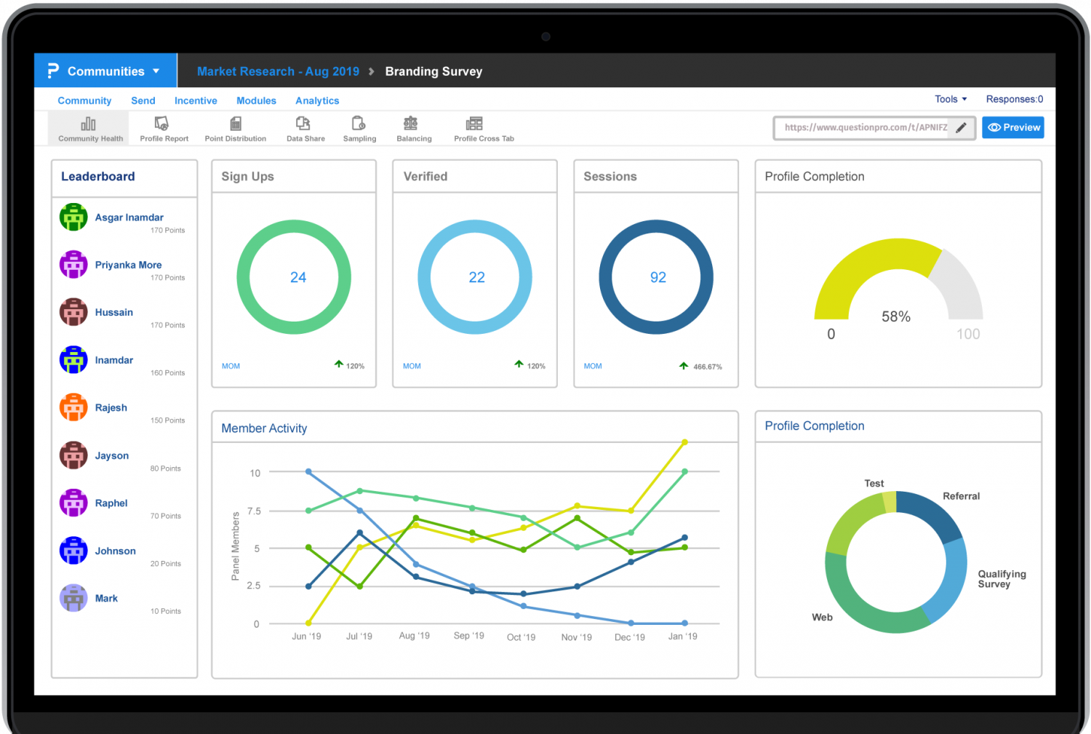Image resolution: width=1091 pixels, height=734 pixels.
Task: Click the Preview button
Action: click(x=1013, y=127)
